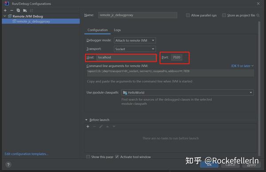266x172 pixels.
Task: Open Edit configuration templates link
Action: click(x=27, y=154)
